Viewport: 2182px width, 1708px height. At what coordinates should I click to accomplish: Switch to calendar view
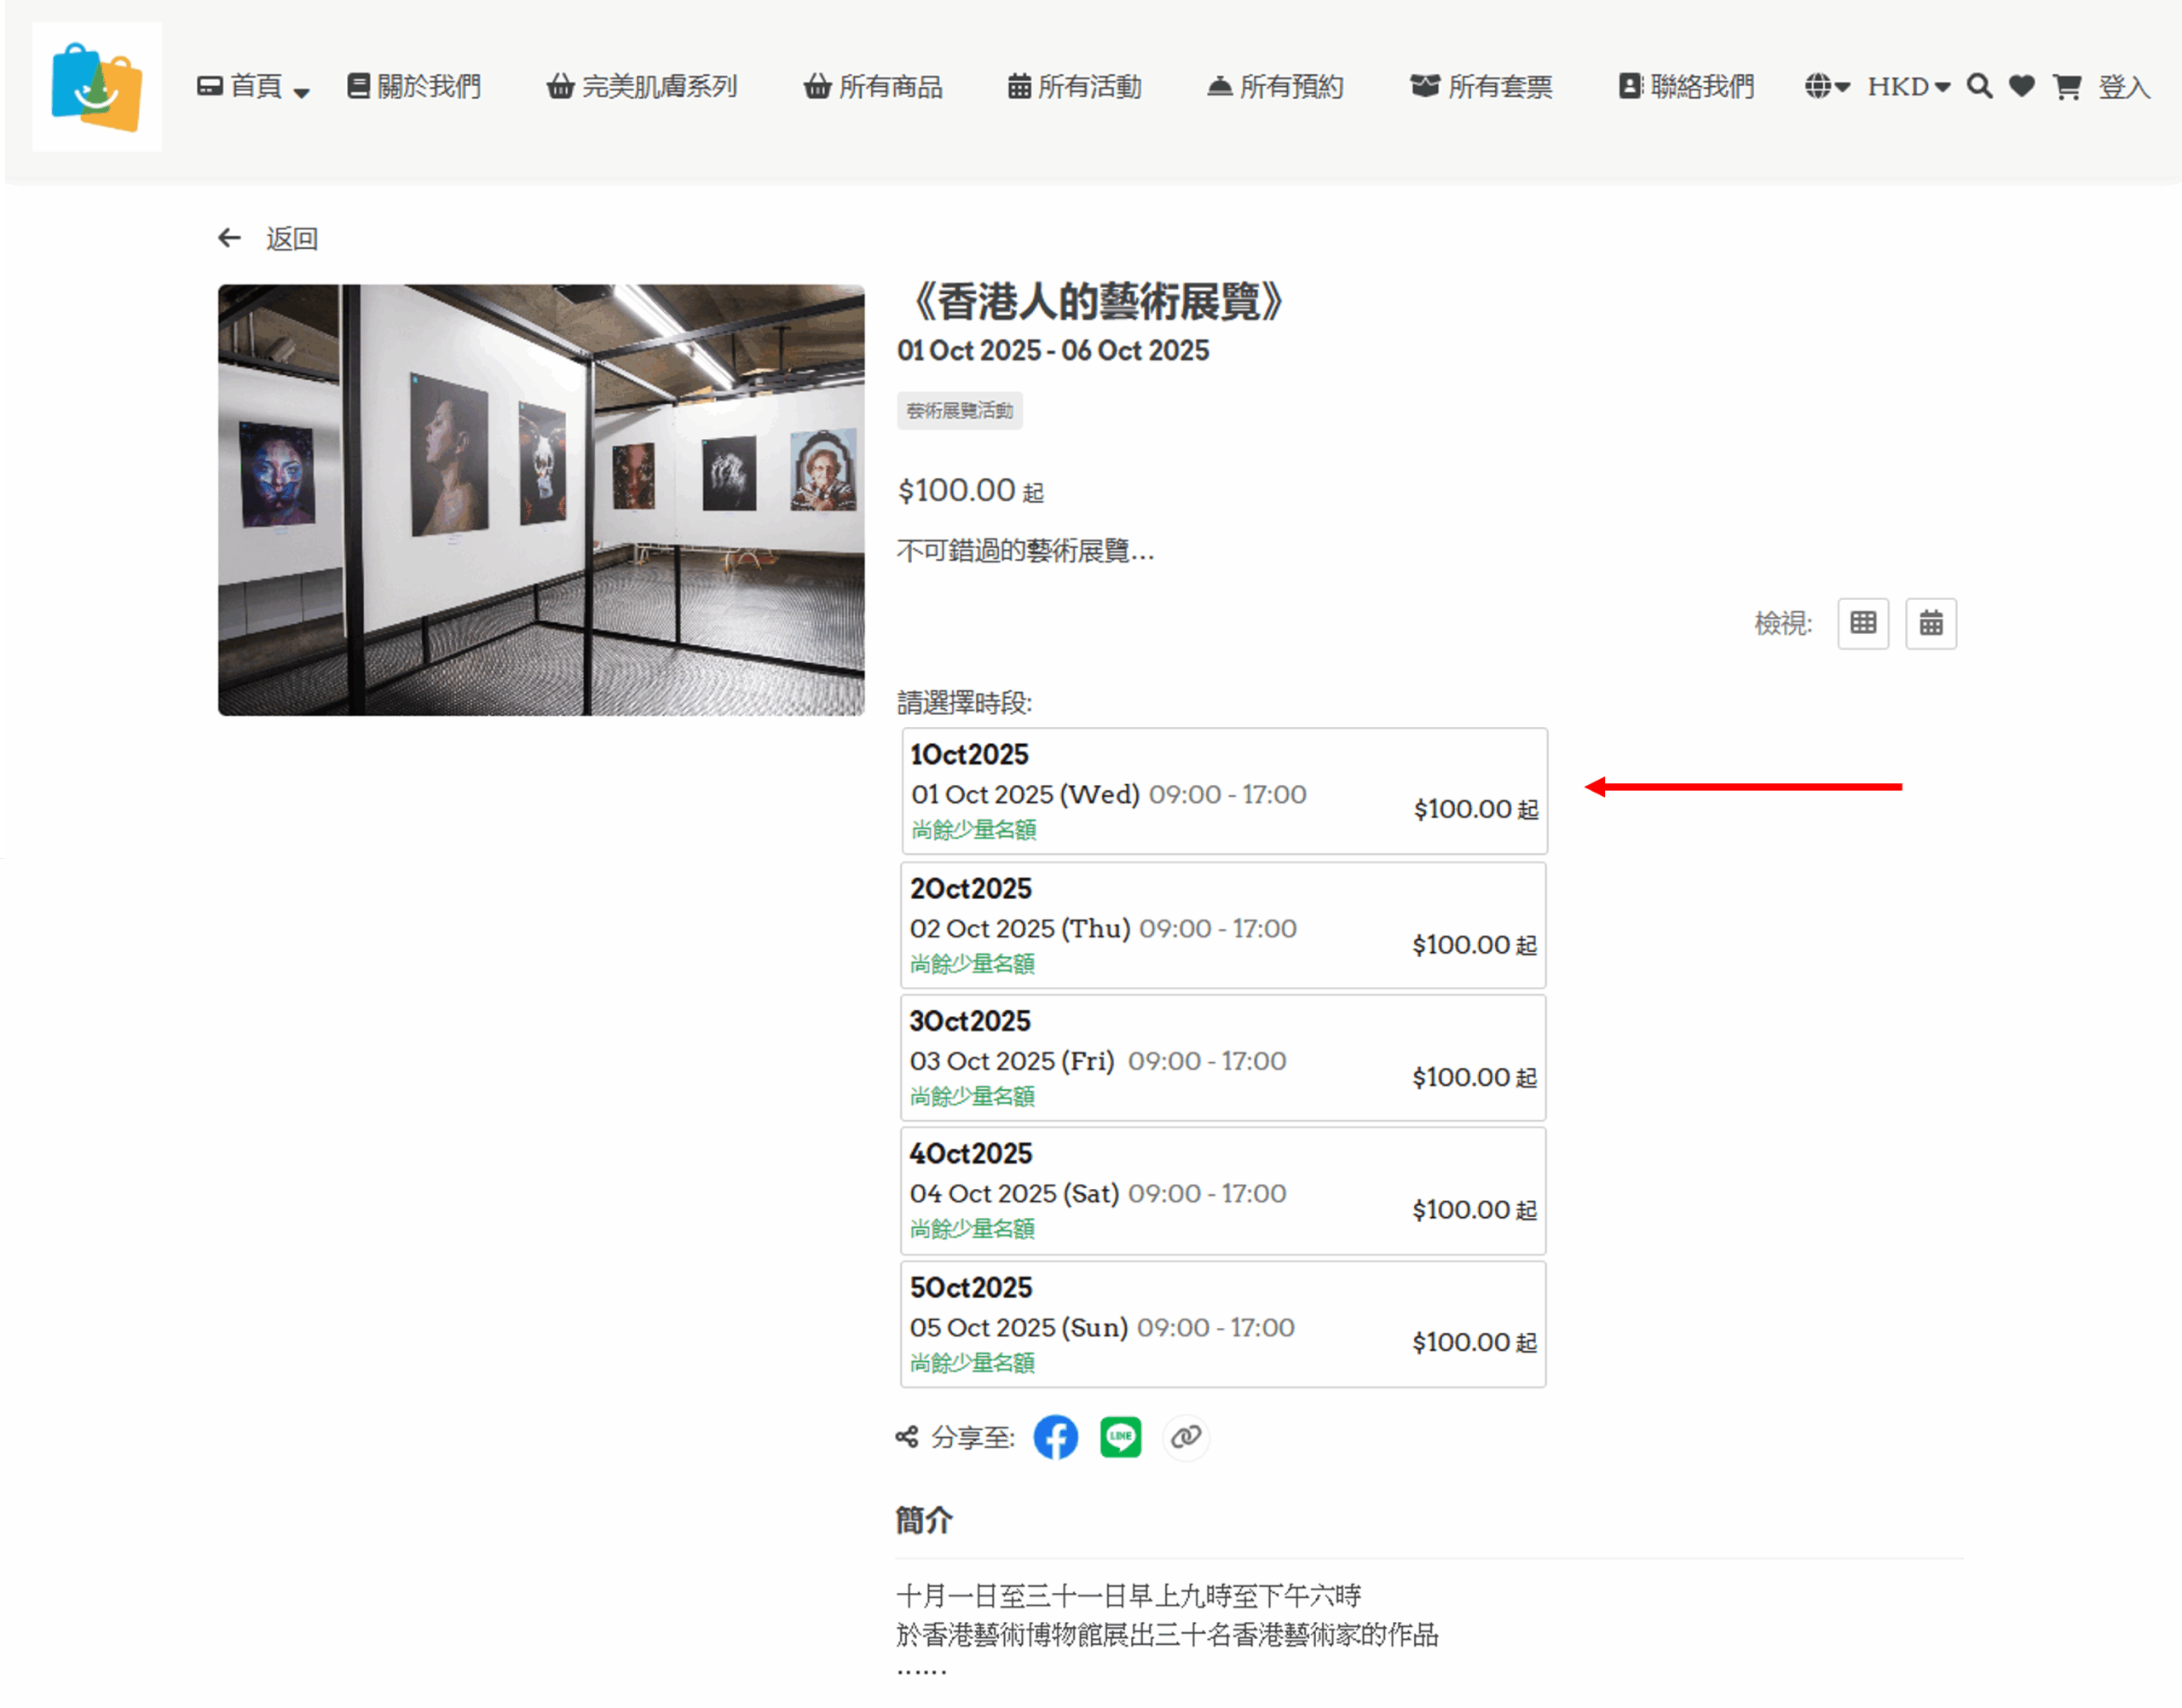point(1930,624)
